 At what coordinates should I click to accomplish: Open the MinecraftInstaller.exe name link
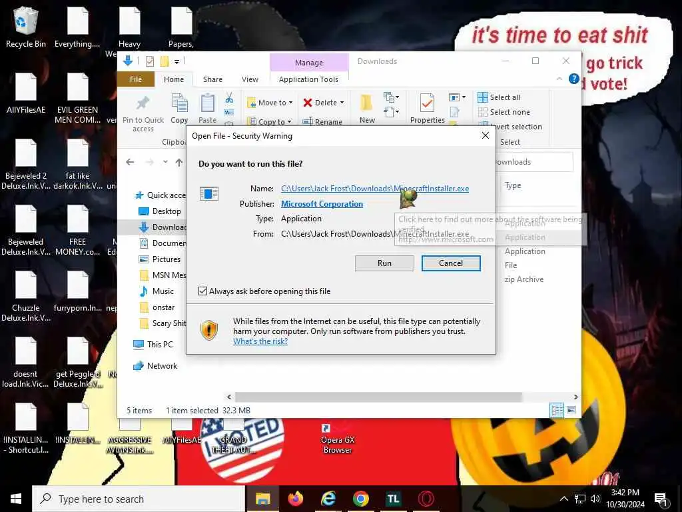(x=374, y=189)
